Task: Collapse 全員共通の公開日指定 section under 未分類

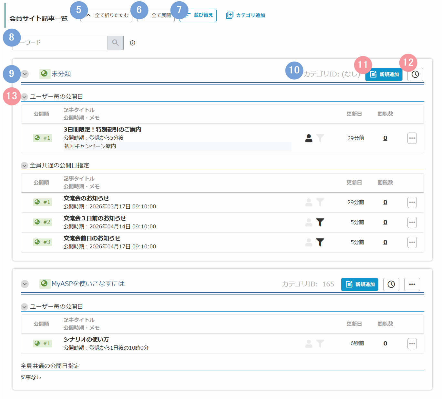Action: tap(25, 165)
